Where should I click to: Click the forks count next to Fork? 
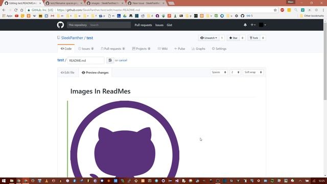[263, 38]
